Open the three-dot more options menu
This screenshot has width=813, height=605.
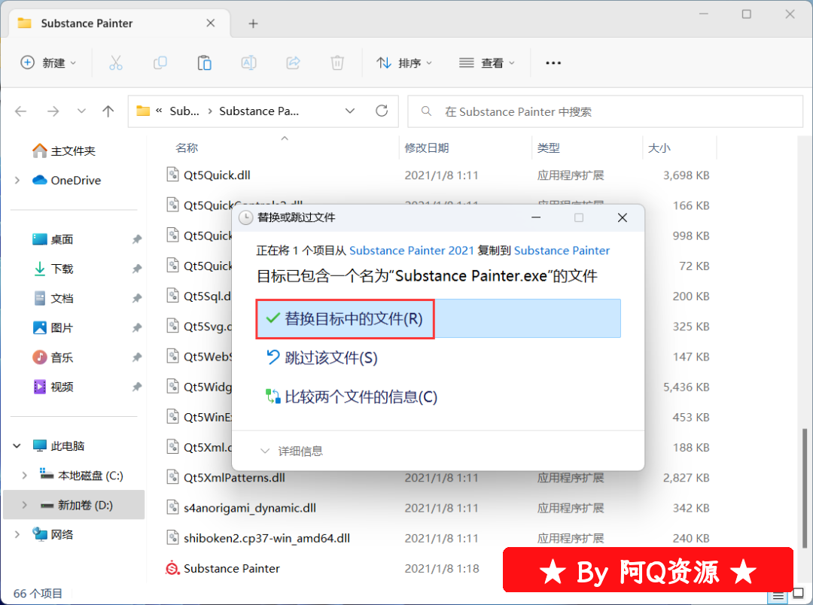click(553, 63)
